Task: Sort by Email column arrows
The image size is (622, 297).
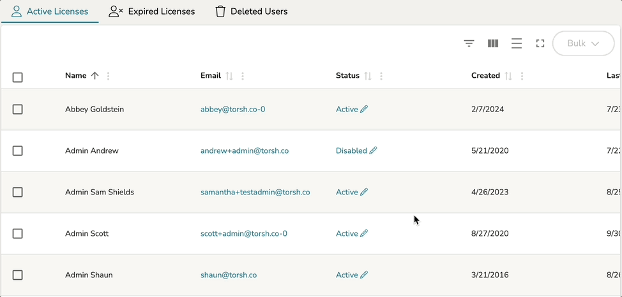Action: point(230,76)
